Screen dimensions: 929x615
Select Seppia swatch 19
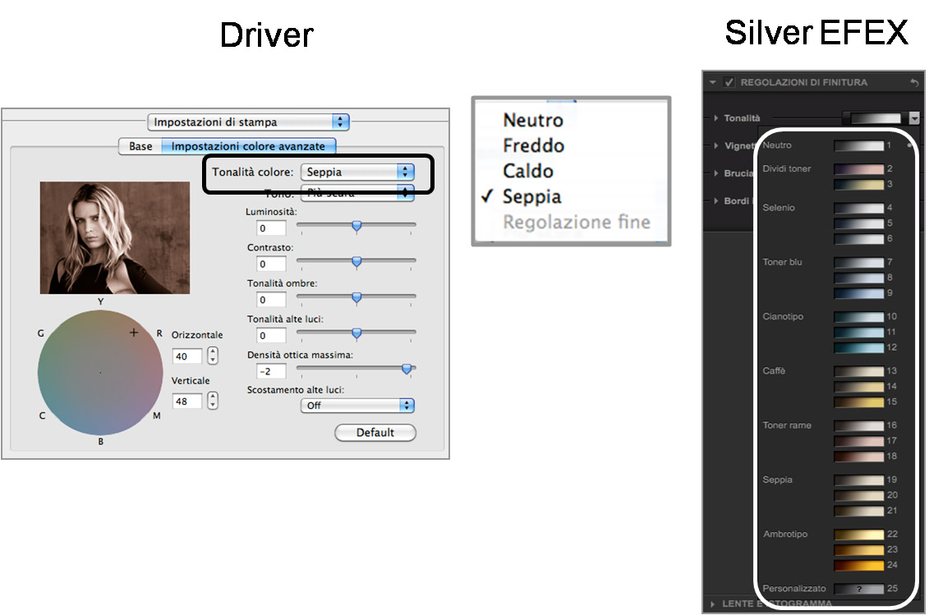(858, 480)
